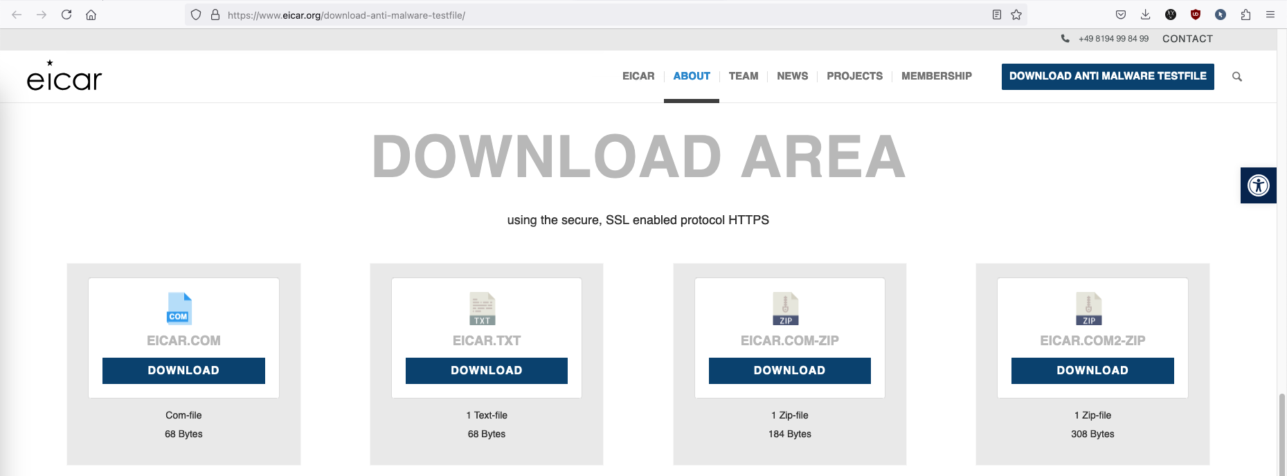Toggle reader view in the address bar
This screenshot has width=1287, height=476.
coord(997,15)
